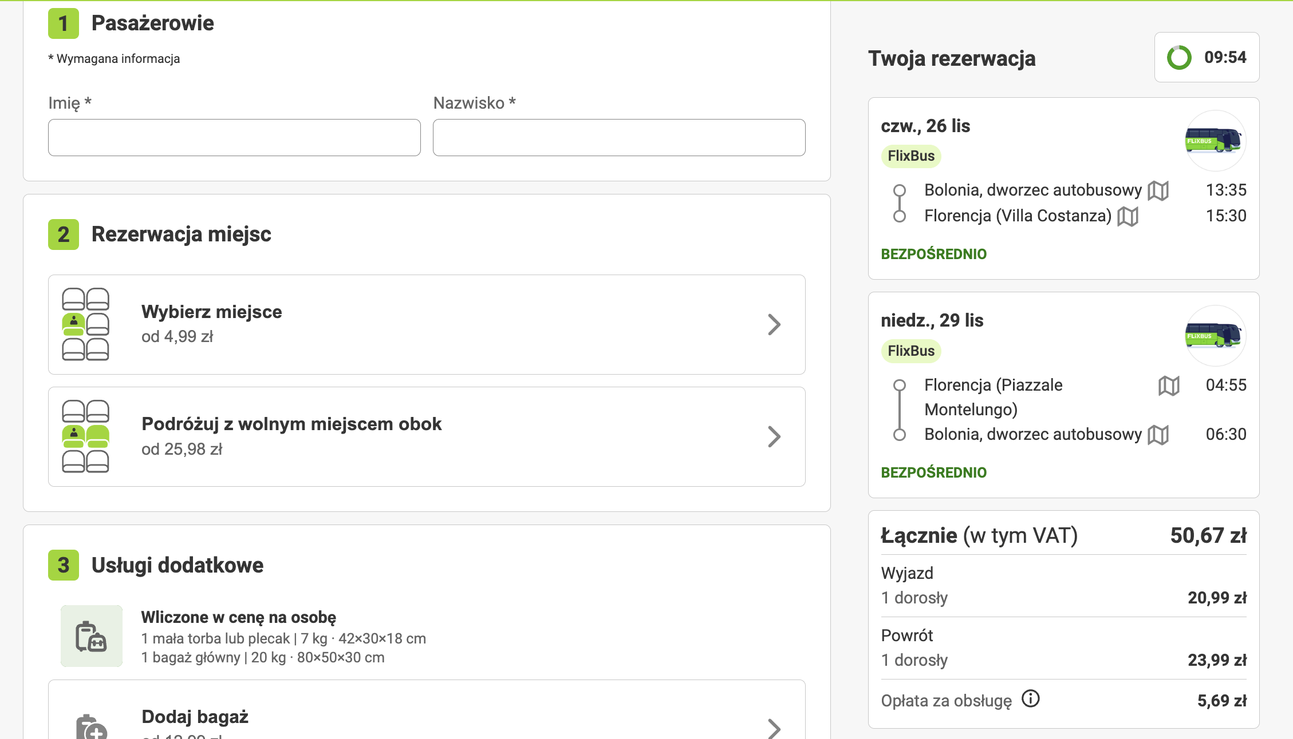
Task: Click the Wymagana informacja note
Action: [114, 59]
